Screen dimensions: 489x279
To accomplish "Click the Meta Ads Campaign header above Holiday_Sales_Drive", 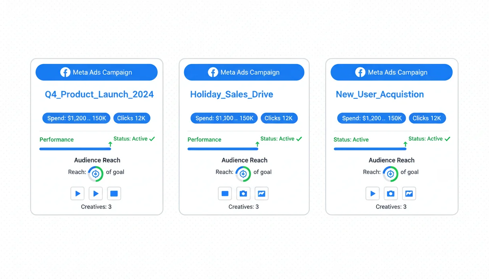I will coord(244,72).
